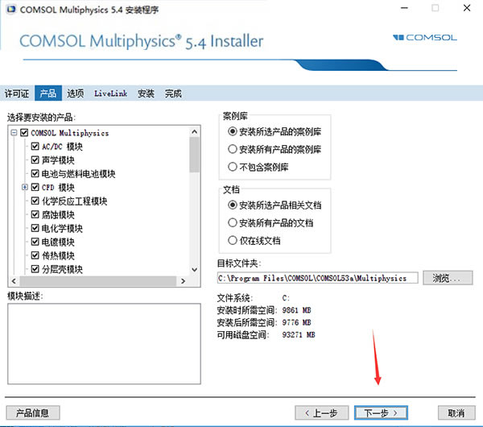Uncheck the 电化学模块 checkbox
This screenshot has width=483, height=427.
point(35,228)
